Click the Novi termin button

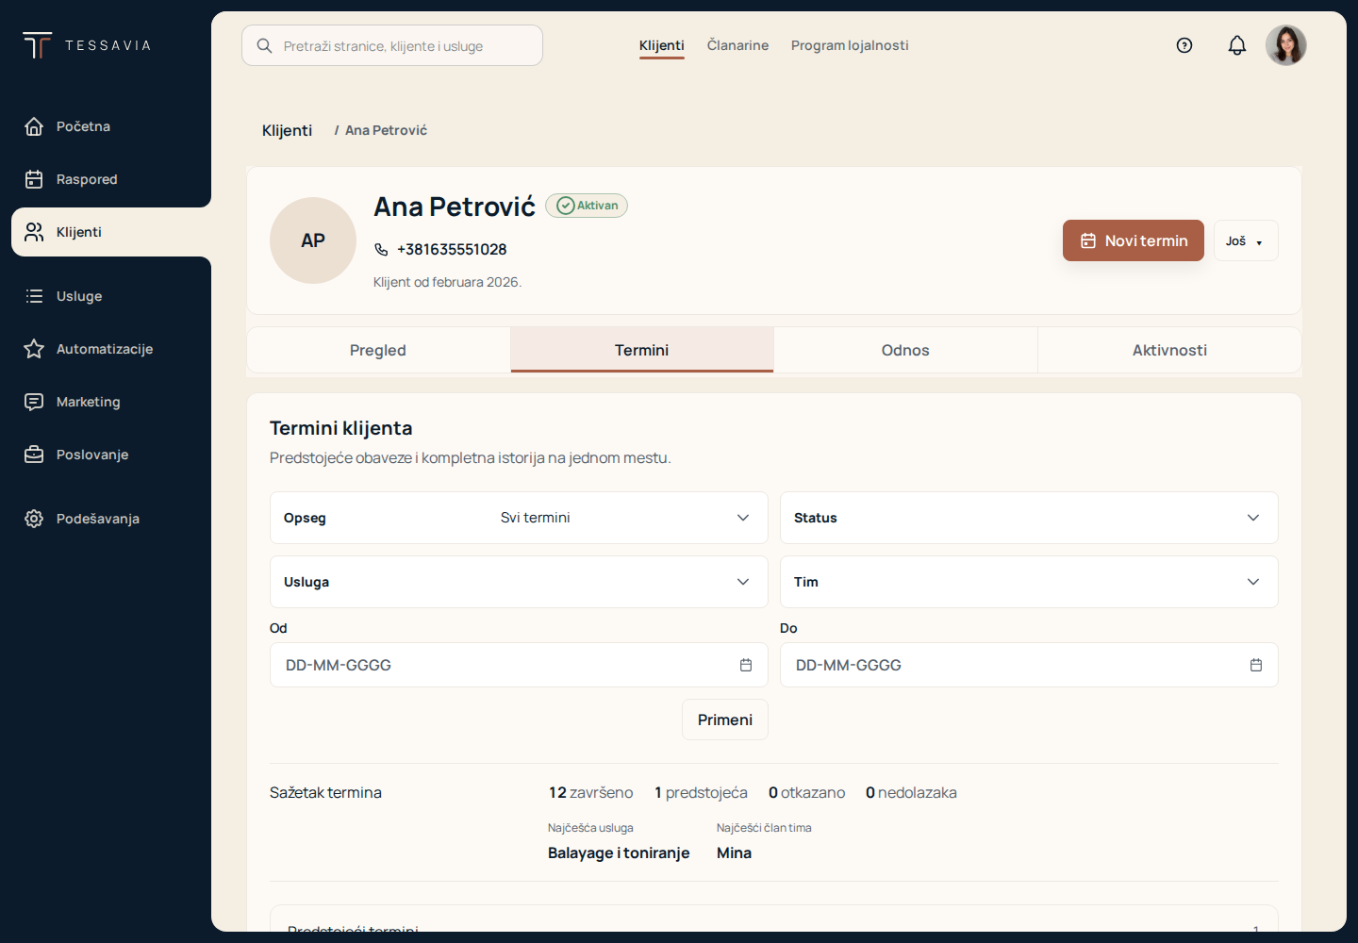[x=1134, y=240]
